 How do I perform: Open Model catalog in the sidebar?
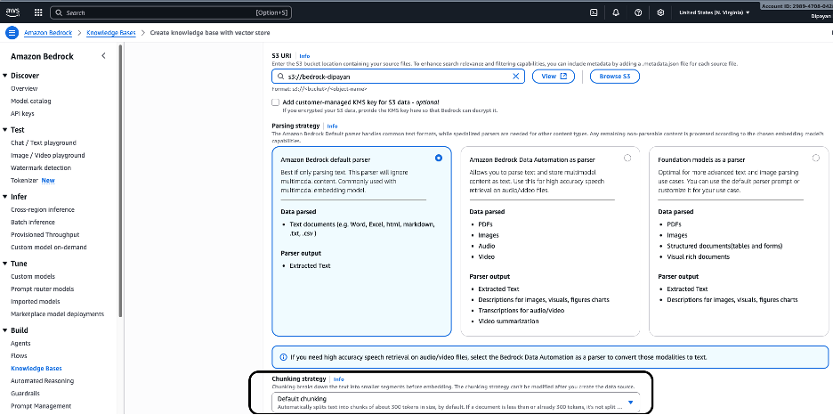[31, 101]
